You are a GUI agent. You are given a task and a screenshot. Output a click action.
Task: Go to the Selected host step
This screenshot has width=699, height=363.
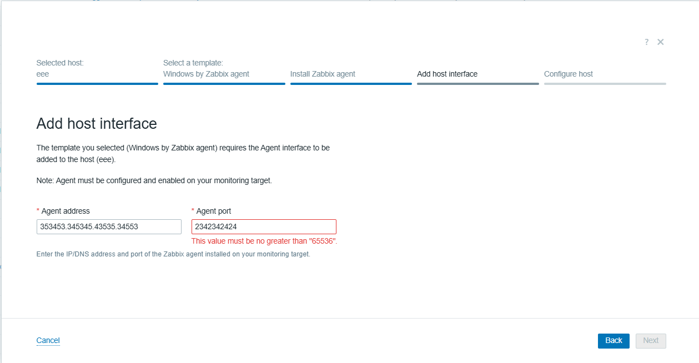(x=97, y=71)
